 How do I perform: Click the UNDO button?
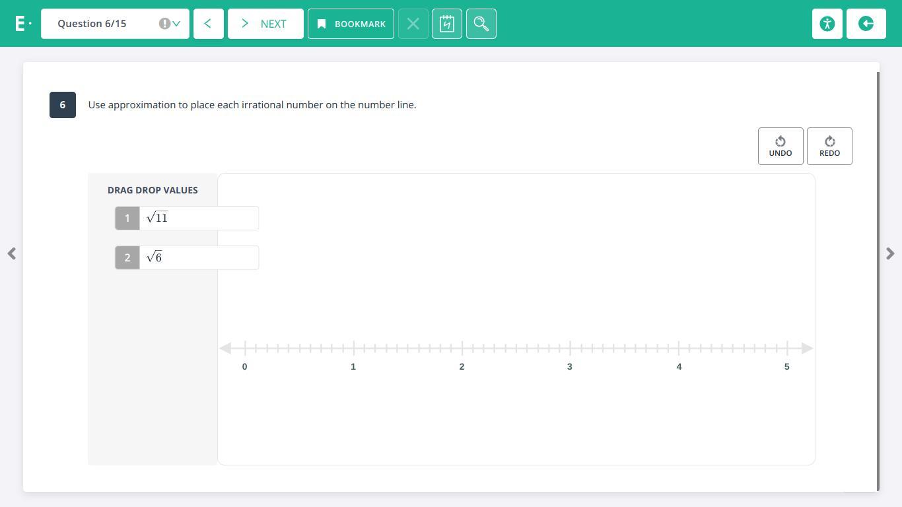(x=781, y=146)
